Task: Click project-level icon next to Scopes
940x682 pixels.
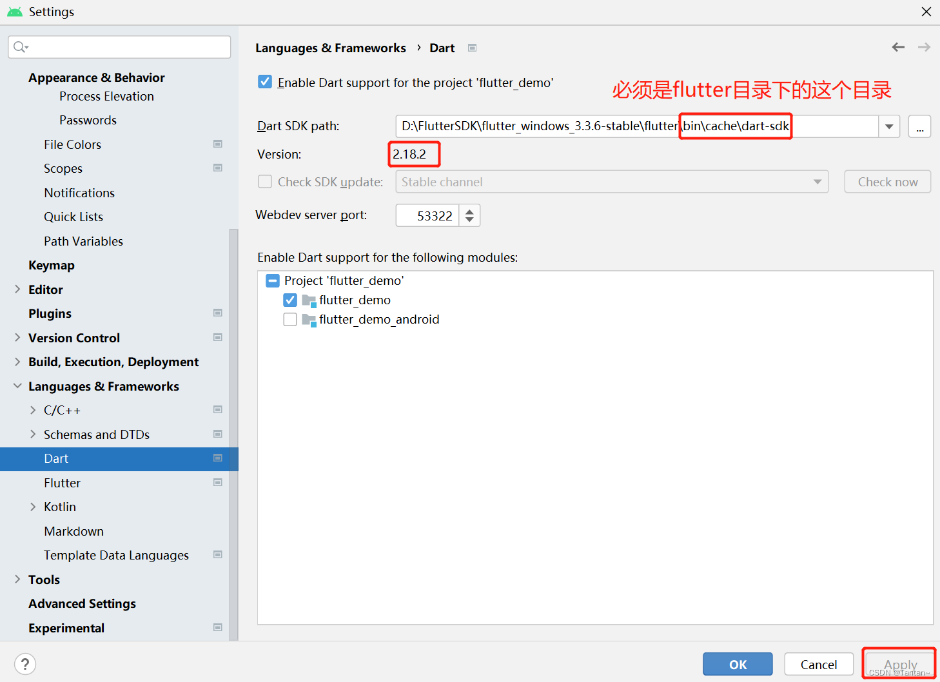Action: pyautogui.click(x=218, y=168)
